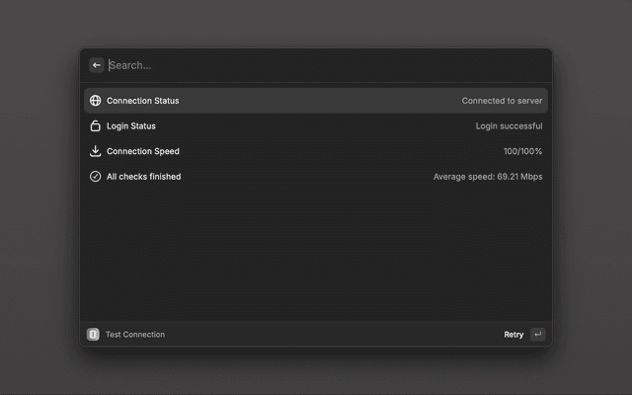Click the 100/100% progress value
The width and height of the screenshot is (632, 395).
pyautogui.click(x=522, y=151)
